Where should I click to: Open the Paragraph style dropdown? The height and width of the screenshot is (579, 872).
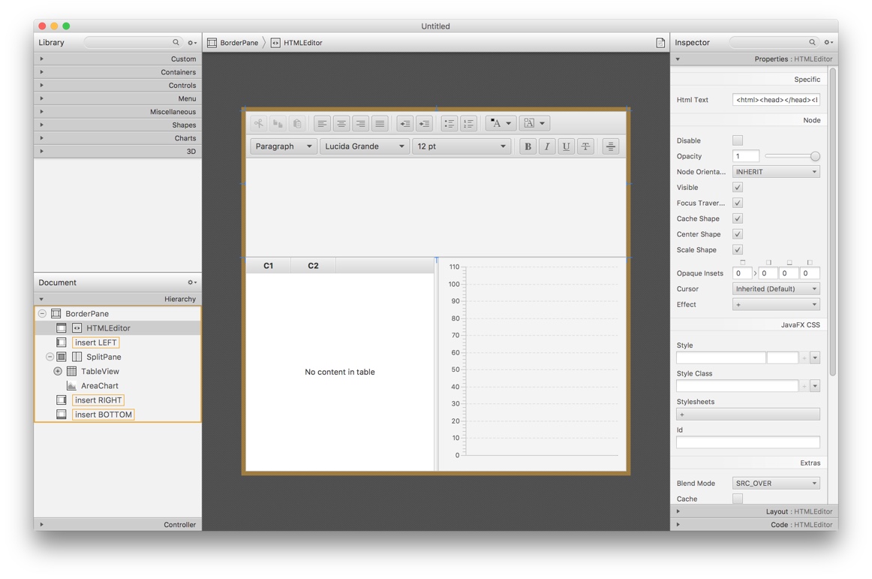pos(283,146)
